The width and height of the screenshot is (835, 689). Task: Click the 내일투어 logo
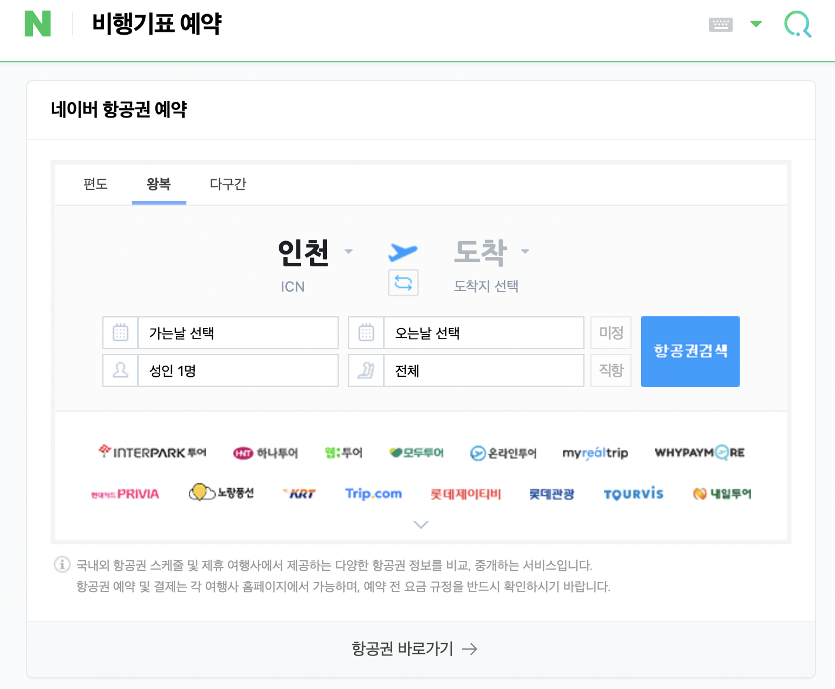pos(722,494)
